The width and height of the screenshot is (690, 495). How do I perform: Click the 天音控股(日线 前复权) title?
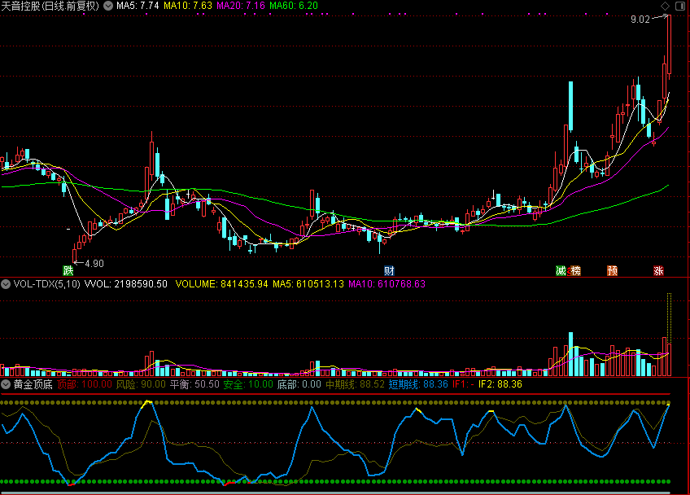[x=50, y=6]
